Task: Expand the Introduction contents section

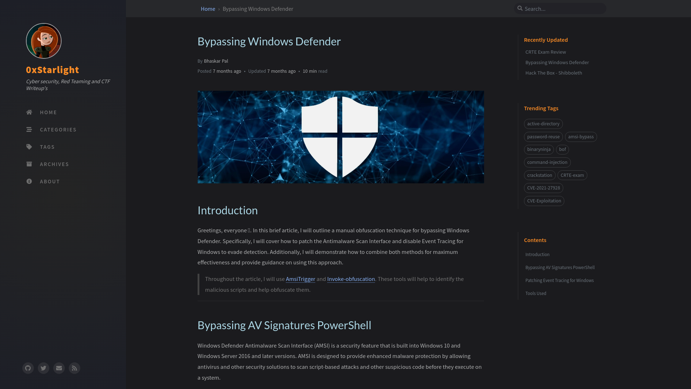Action: click(x=537, y=254)
